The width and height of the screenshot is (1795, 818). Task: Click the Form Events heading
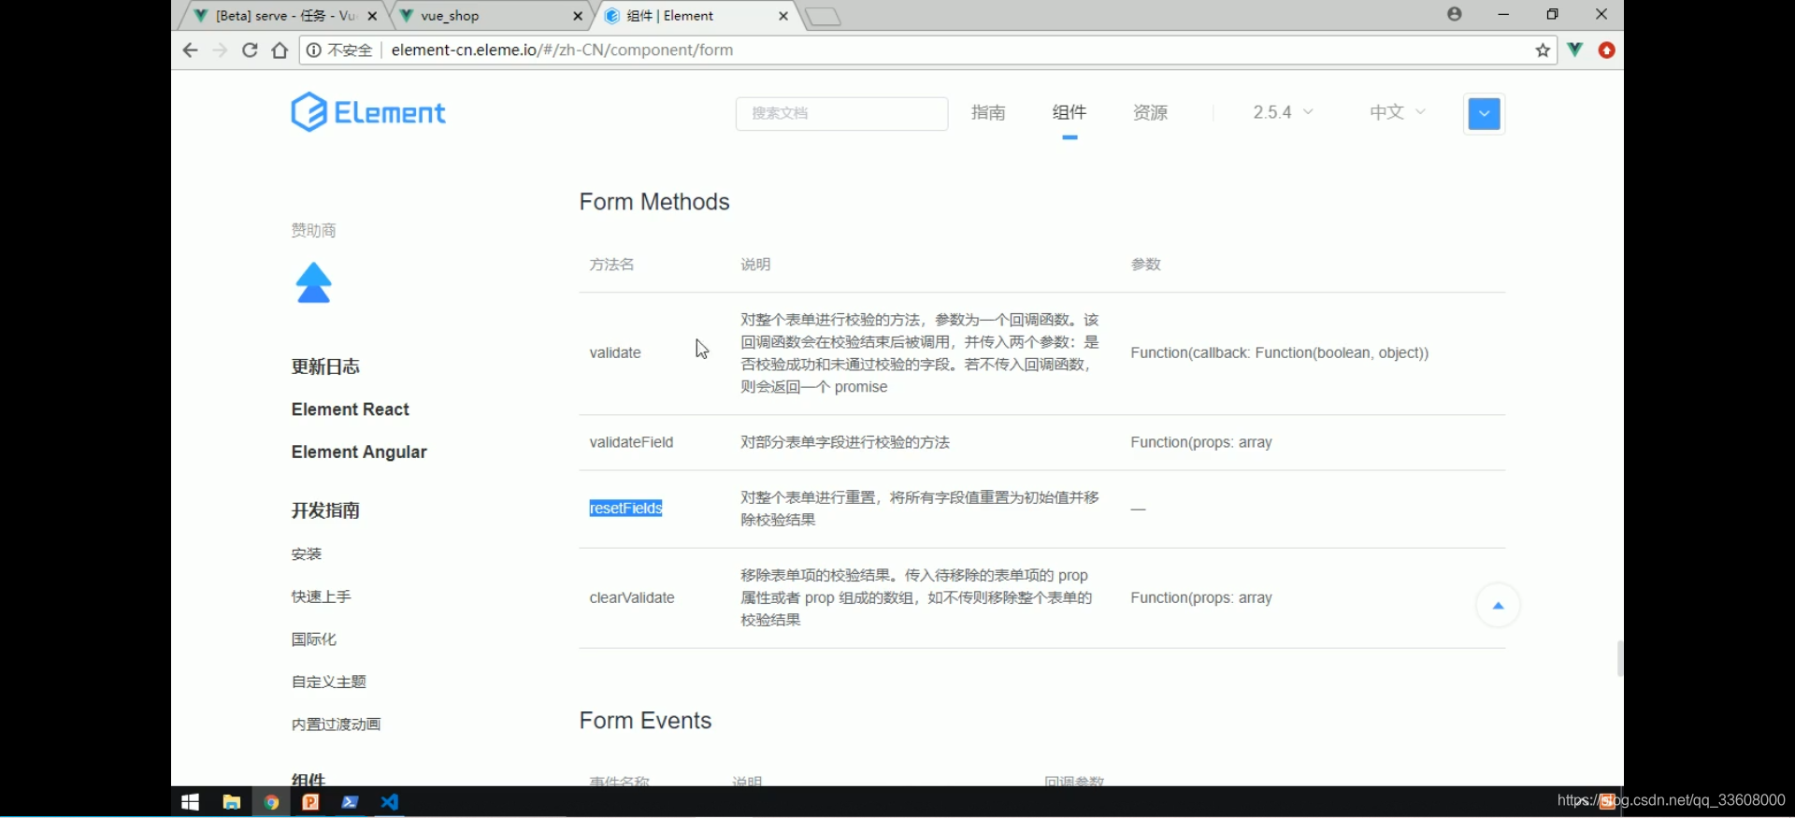point(645,721)
